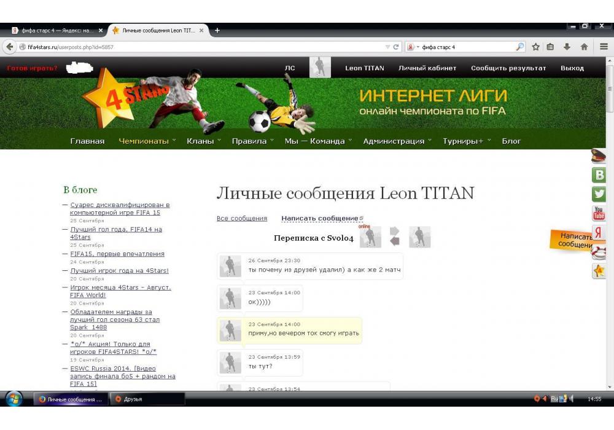Click the lifebuoy help icon
Screen dimensions: 614x430
[599, 252]
